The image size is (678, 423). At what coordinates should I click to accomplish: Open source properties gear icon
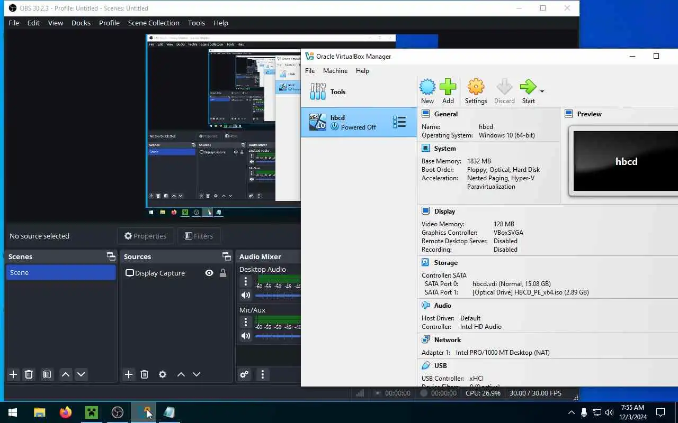[x=163, y=374]
